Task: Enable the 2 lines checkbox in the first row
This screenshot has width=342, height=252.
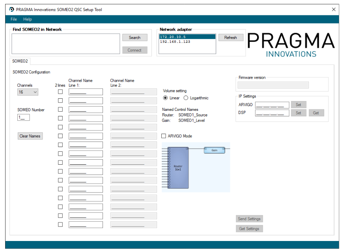Action: [60, 92]
